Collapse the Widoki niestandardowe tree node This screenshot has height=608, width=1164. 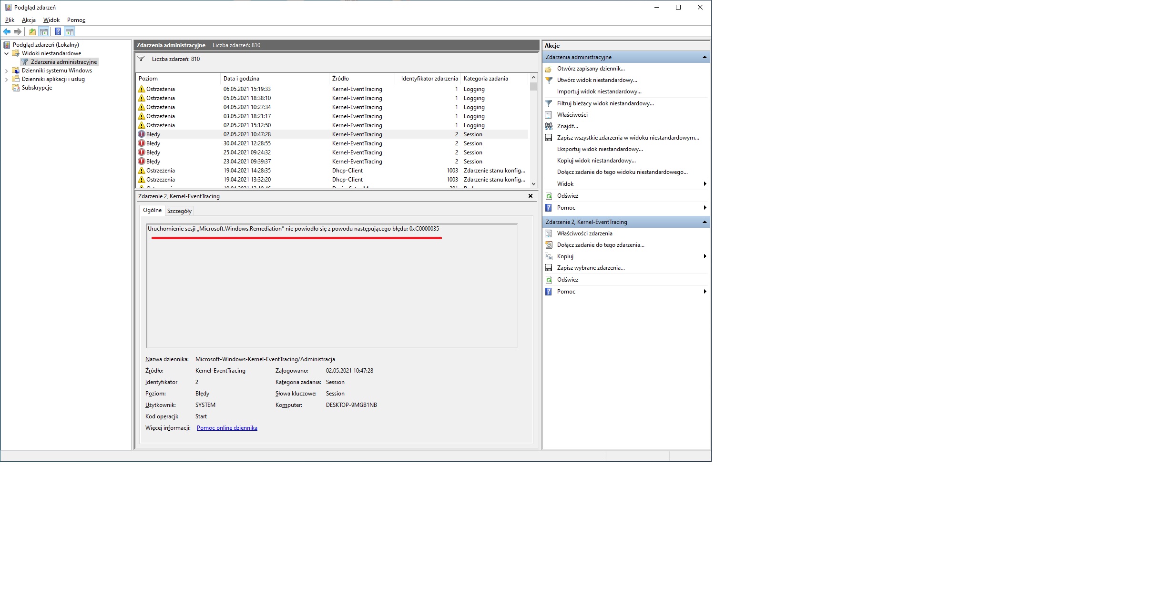pyautogui.click(x=7, y=53)
